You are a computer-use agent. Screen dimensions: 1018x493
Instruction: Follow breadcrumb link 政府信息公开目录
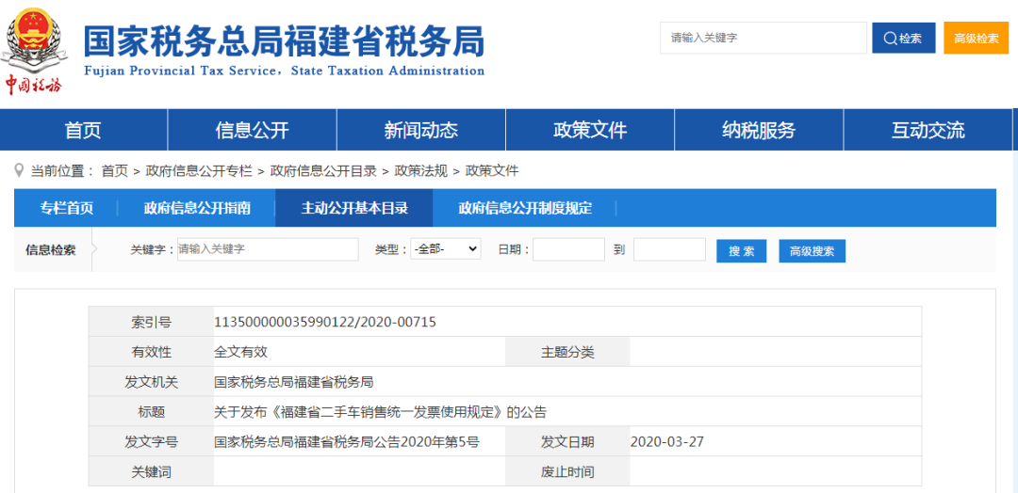[x=323, y=171]
